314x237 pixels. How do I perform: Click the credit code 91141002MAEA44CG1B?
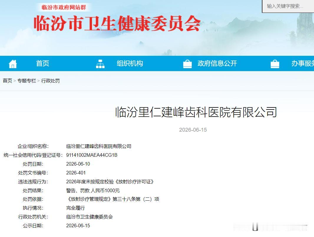click(x=92, y=155)
